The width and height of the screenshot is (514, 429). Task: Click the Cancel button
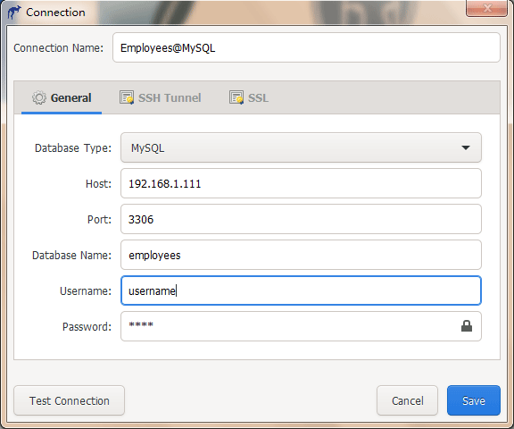coord(407,400)
